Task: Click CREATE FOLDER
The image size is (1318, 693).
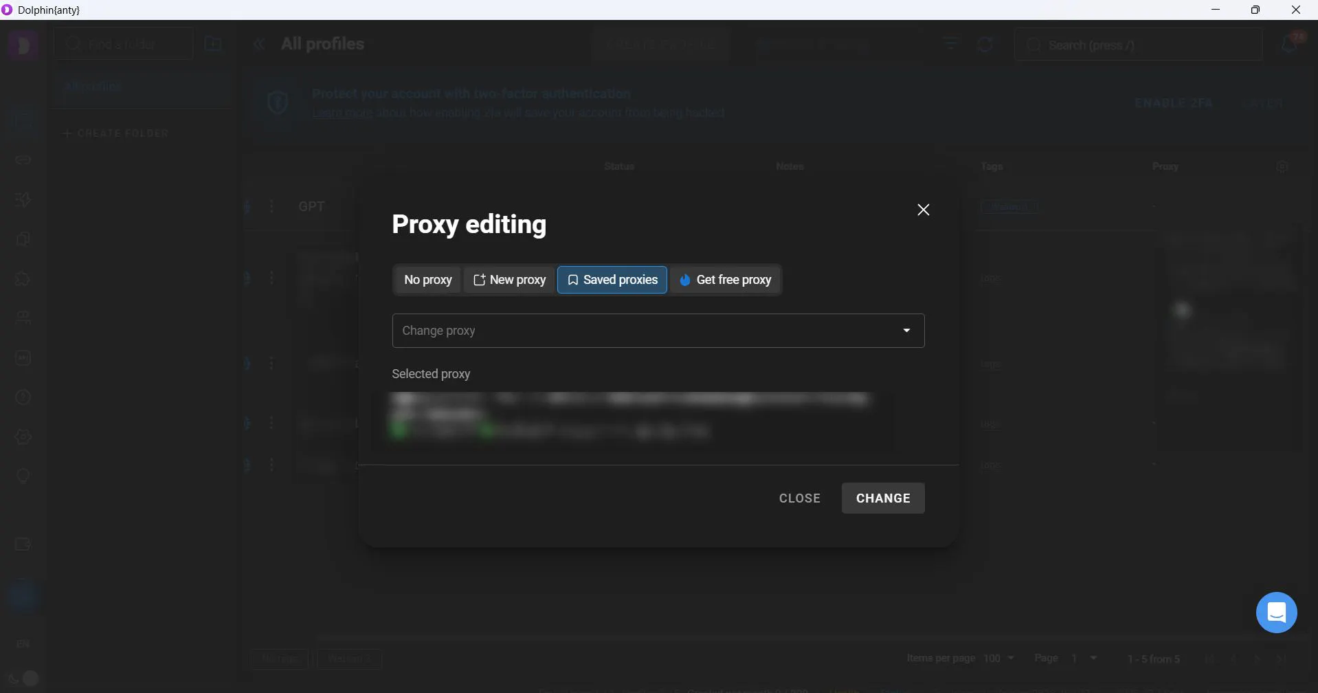Action: (x=115, y=133)
